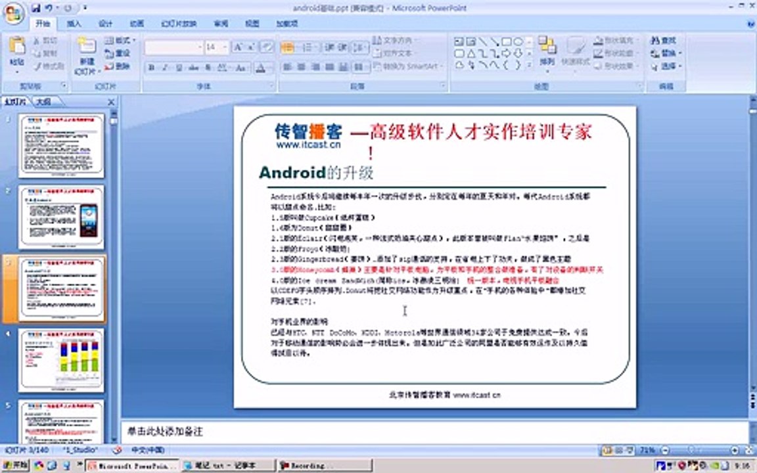Switch to the Review ribbon tab
Screen dimensions: 757x473
pyautogui.click(x=221, y=23)
